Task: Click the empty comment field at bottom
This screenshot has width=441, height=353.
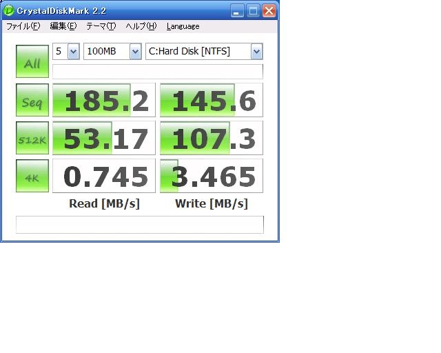Action: pos(140,225)
